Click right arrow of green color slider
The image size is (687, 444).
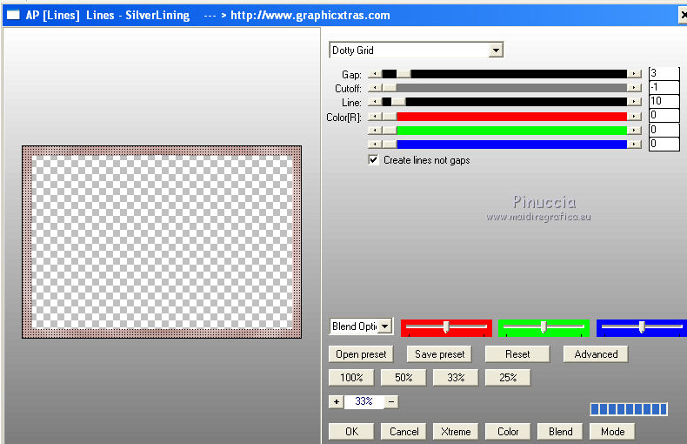pyautogui.click(x=634, y=131)
